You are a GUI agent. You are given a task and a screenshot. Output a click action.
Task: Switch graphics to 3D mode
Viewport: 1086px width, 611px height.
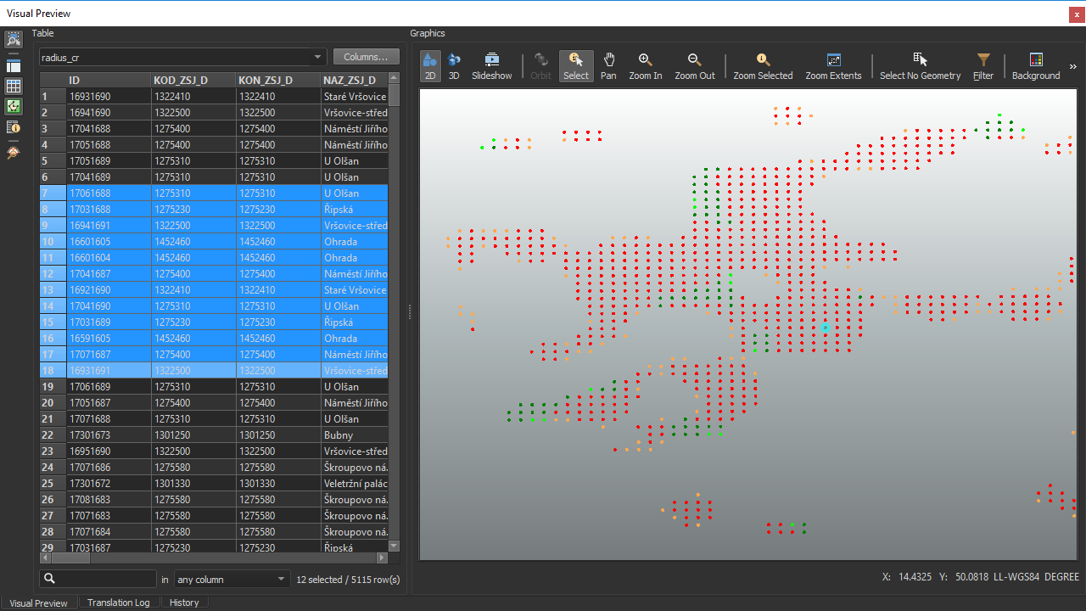click(454, 66)
